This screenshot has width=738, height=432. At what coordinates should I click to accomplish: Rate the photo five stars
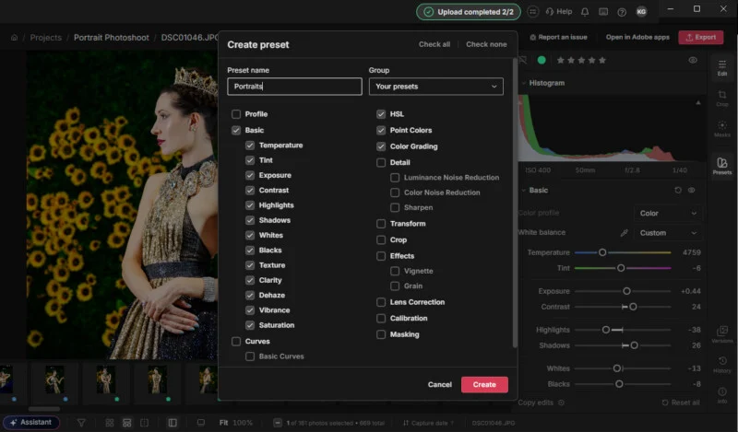pos(602,60)
